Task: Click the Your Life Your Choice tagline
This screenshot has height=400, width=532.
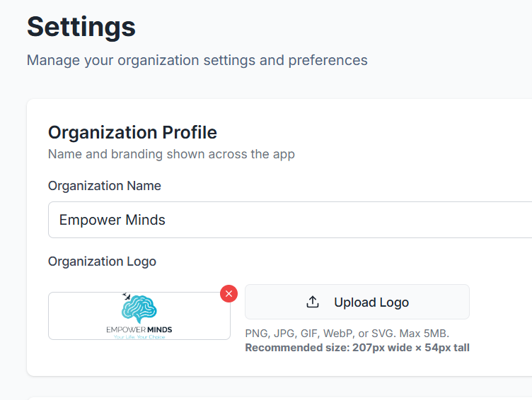Action: (139, 337)
